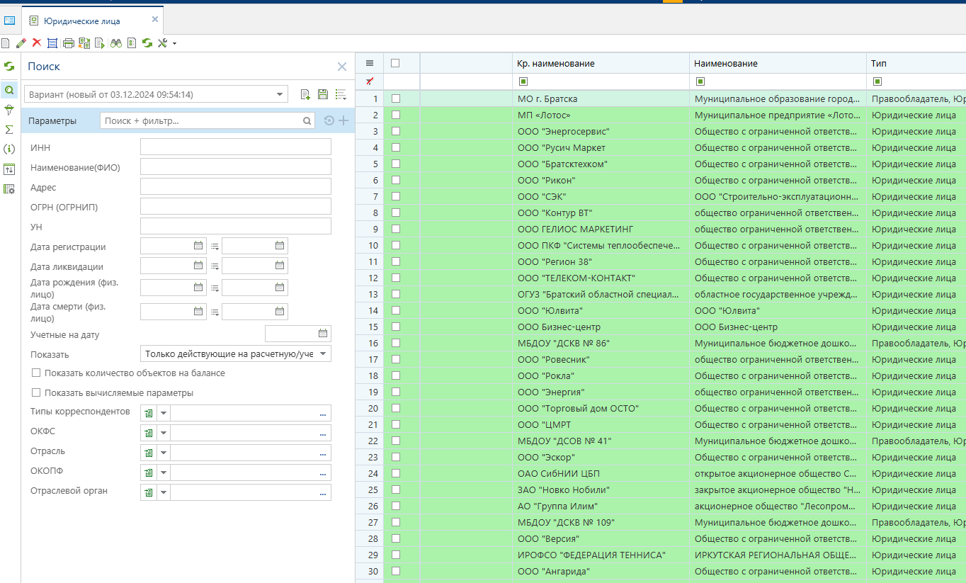Click the new search variant icon

(x=306, y=94)
